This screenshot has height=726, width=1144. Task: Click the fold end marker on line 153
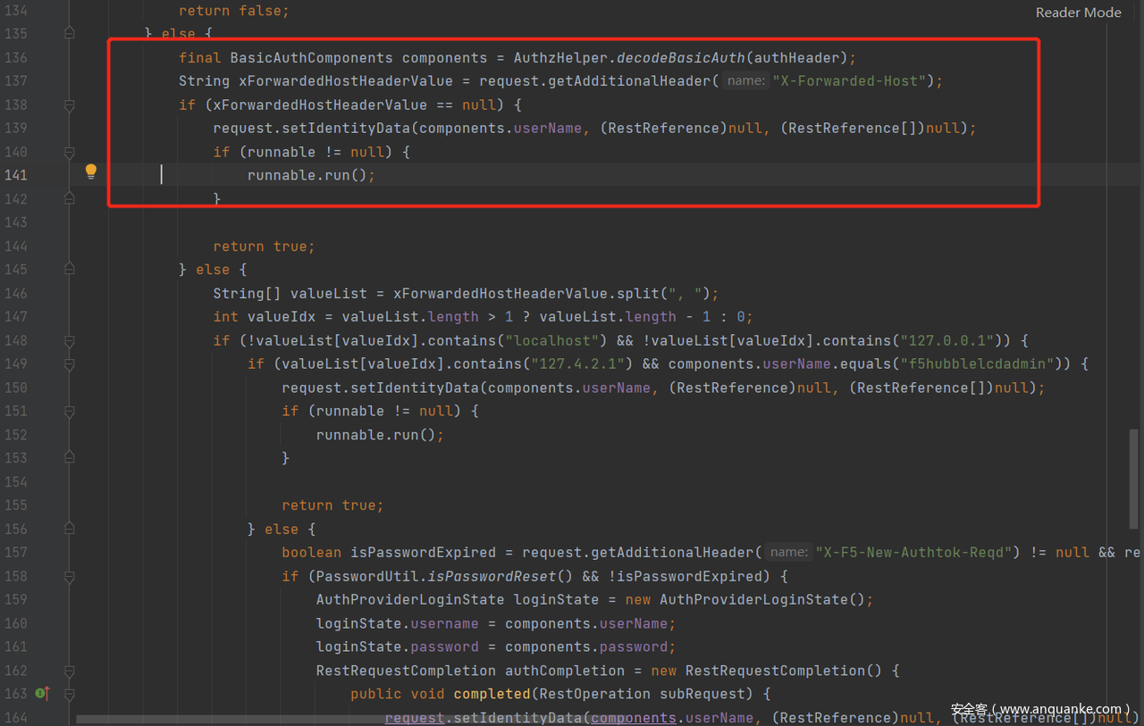point(69,458)
